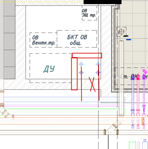
Task: Select the vertical beige pipe riser
Action: [x=121, y=78]
